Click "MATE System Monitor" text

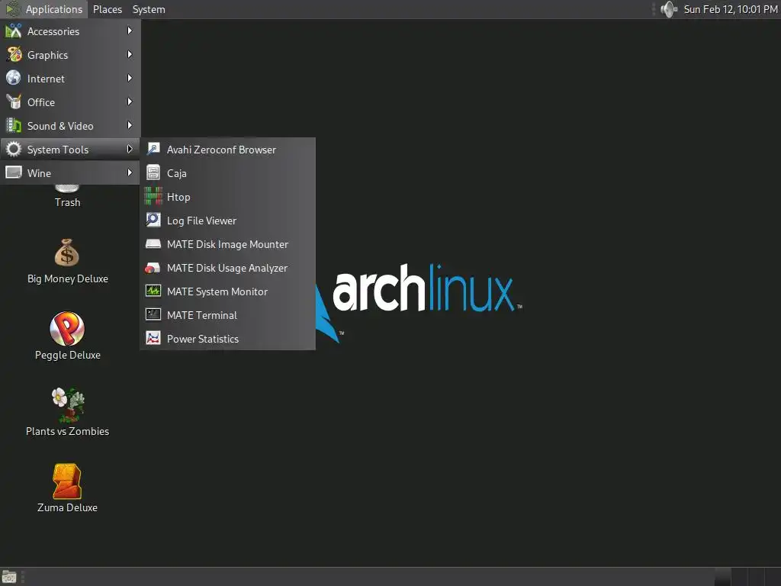[217, 291]
